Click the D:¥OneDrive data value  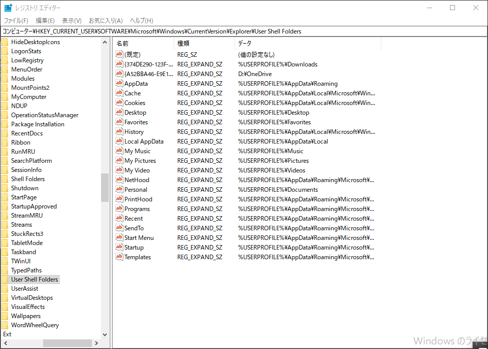click(255, 74)
